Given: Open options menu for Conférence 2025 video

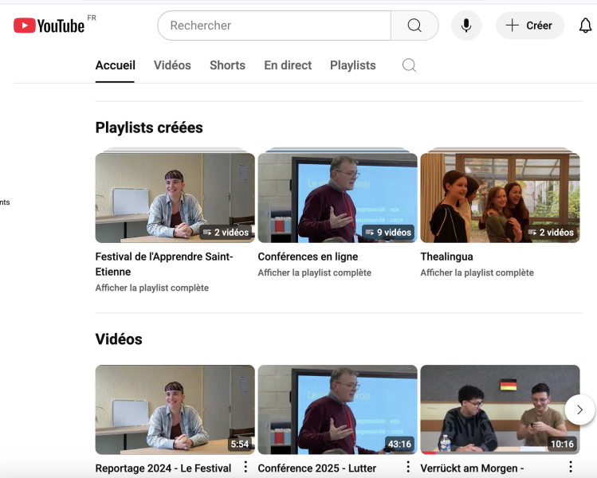Looking at the screenshot, I should 408,468.
